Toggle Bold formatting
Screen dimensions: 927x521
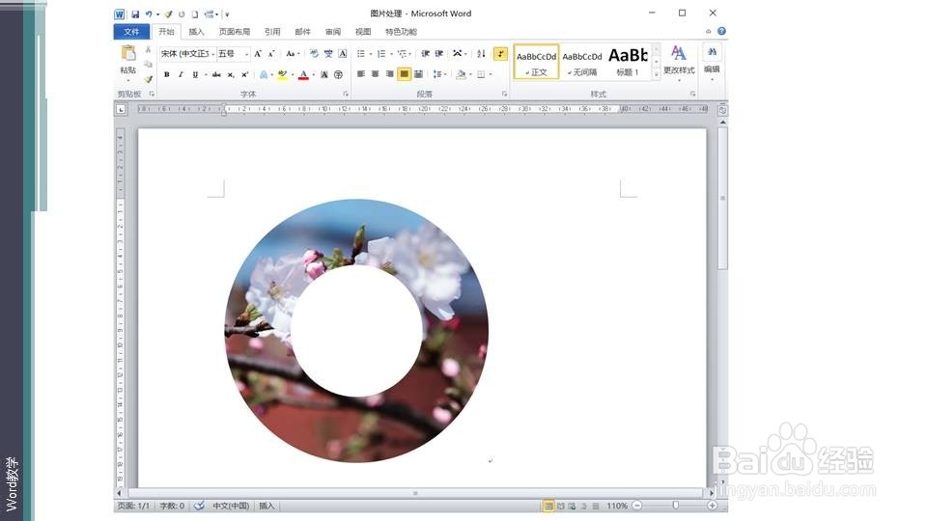coord(167,74)
